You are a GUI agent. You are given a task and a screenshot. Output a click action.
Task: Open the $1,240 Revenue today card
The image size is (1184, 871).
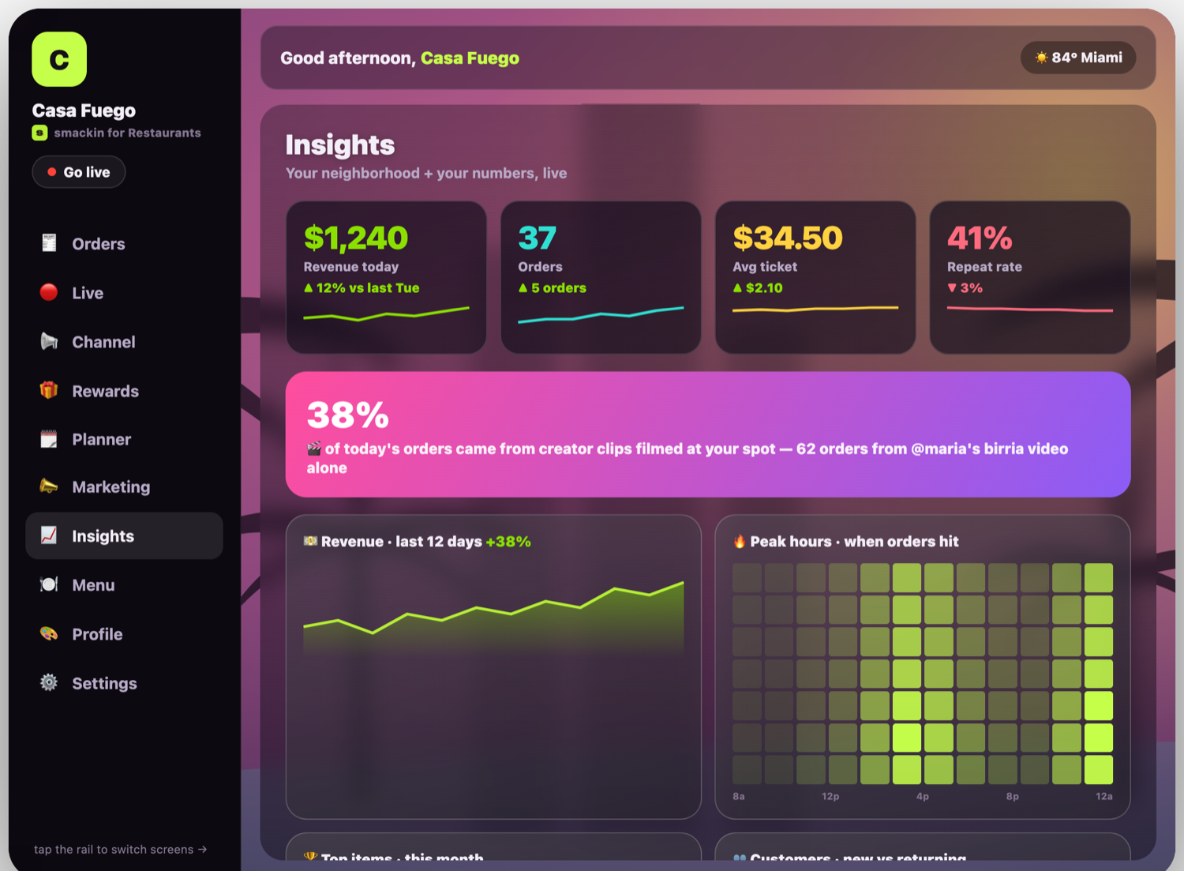tap(386, 277)
